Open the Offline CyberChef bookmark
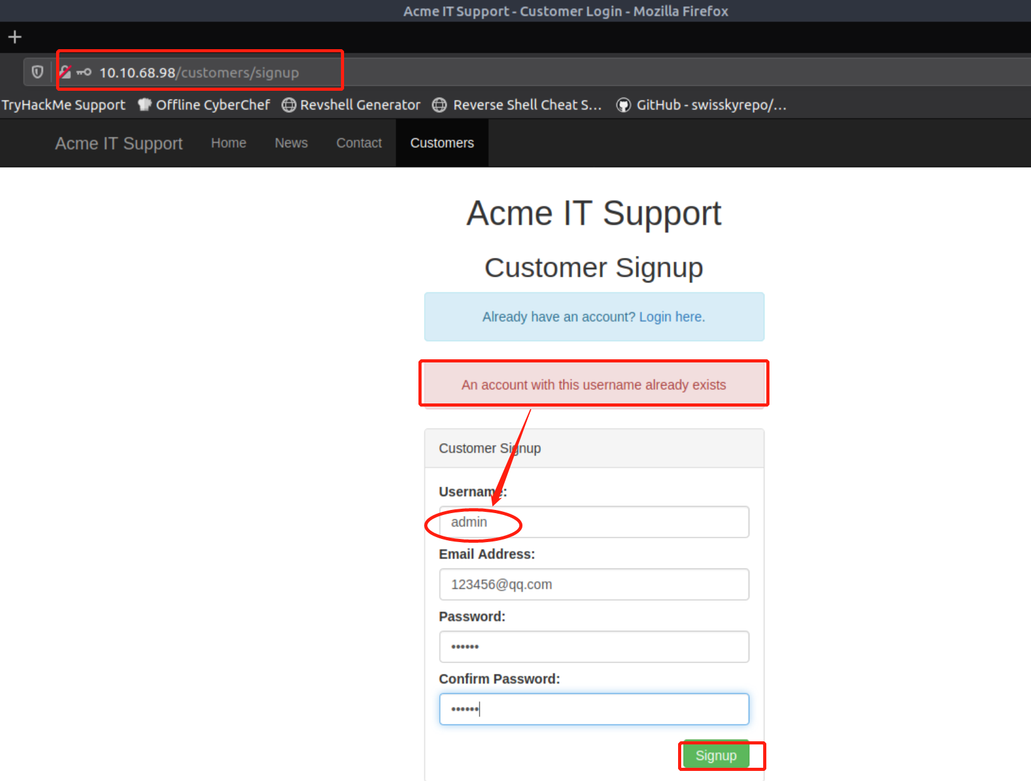The height and width of the screenshot is (781, 1031). click(204, 105)
